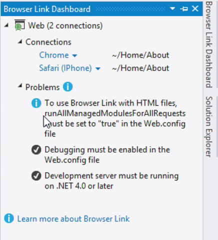Click the Web project icon
Screen dimensions: 218x240
20,25
